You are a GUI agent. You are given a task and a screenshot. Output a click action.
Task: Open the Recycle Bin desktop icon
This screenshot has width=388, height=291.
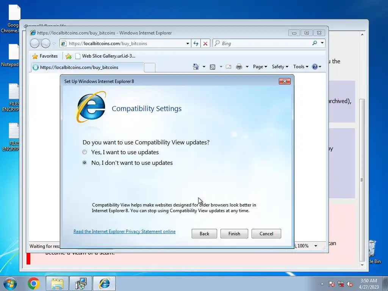[373, 252]
